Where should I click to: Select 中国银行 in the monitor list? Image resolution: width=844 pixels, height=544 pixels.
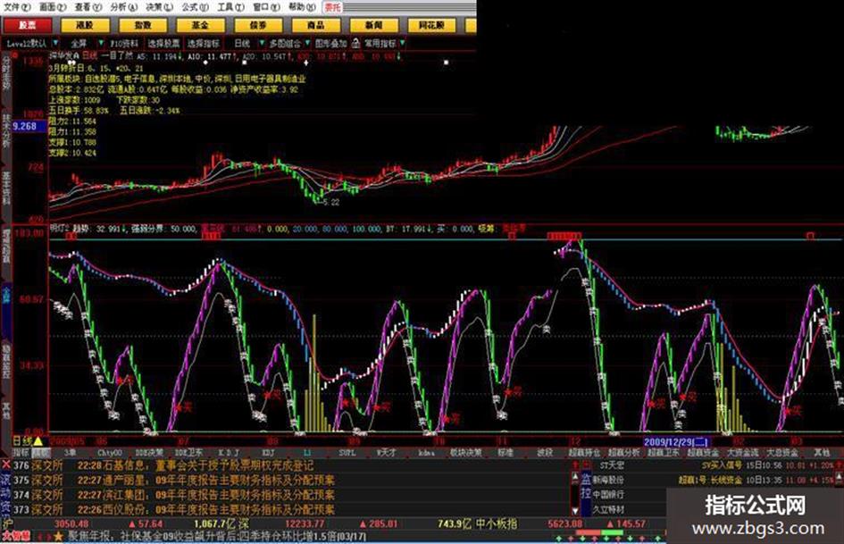(x=609, y=494)
